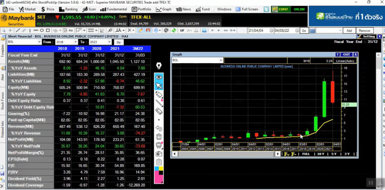Open the empty template combo box near Add
The width and height of the screenshot is (385, 190).
point(329,31)
